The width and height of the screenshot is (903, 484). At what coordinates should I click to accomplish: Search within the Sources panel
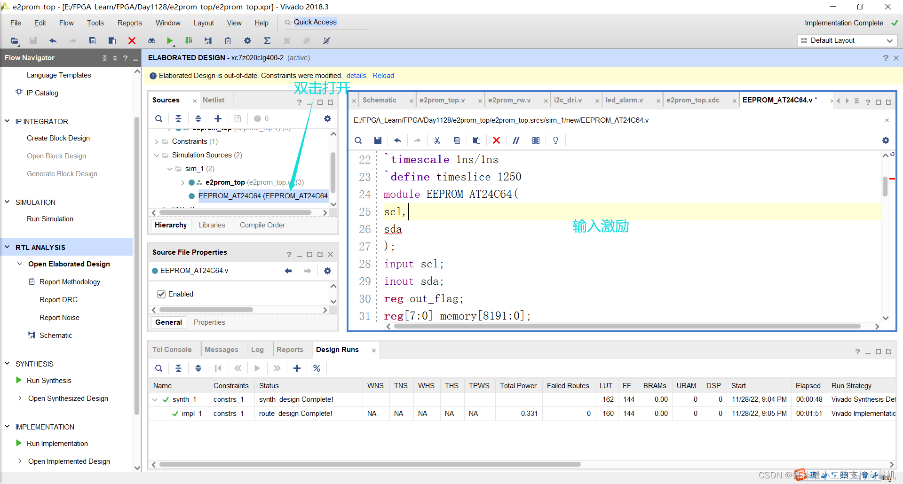[159, 119]
